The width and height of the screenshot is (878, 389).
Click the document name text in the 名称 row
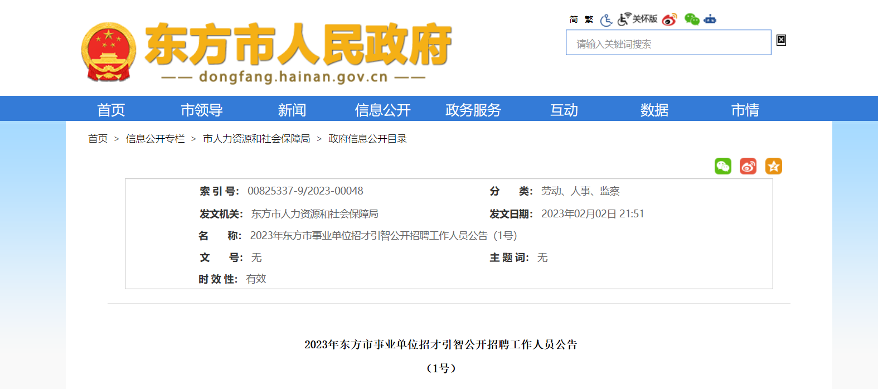[x=384, y=236]
